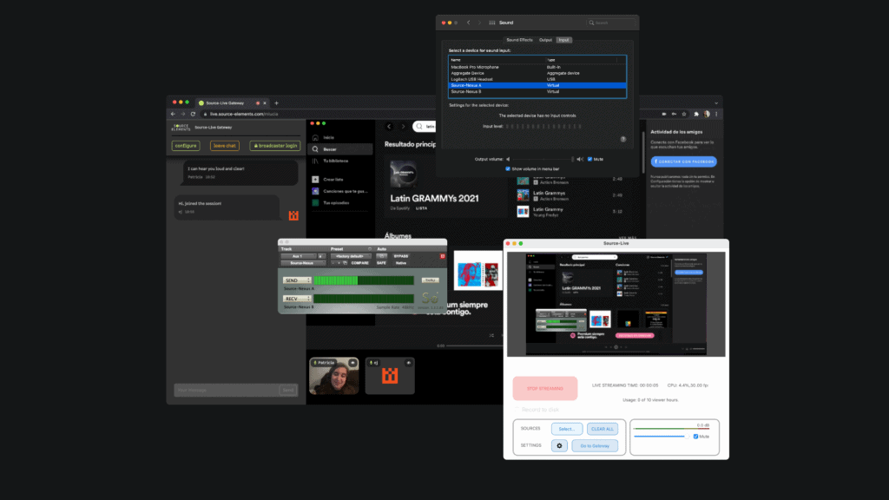This screenshot has width=889, height=500.
Task: Open a new browser tab with plus icon
Action: (277, 103)
